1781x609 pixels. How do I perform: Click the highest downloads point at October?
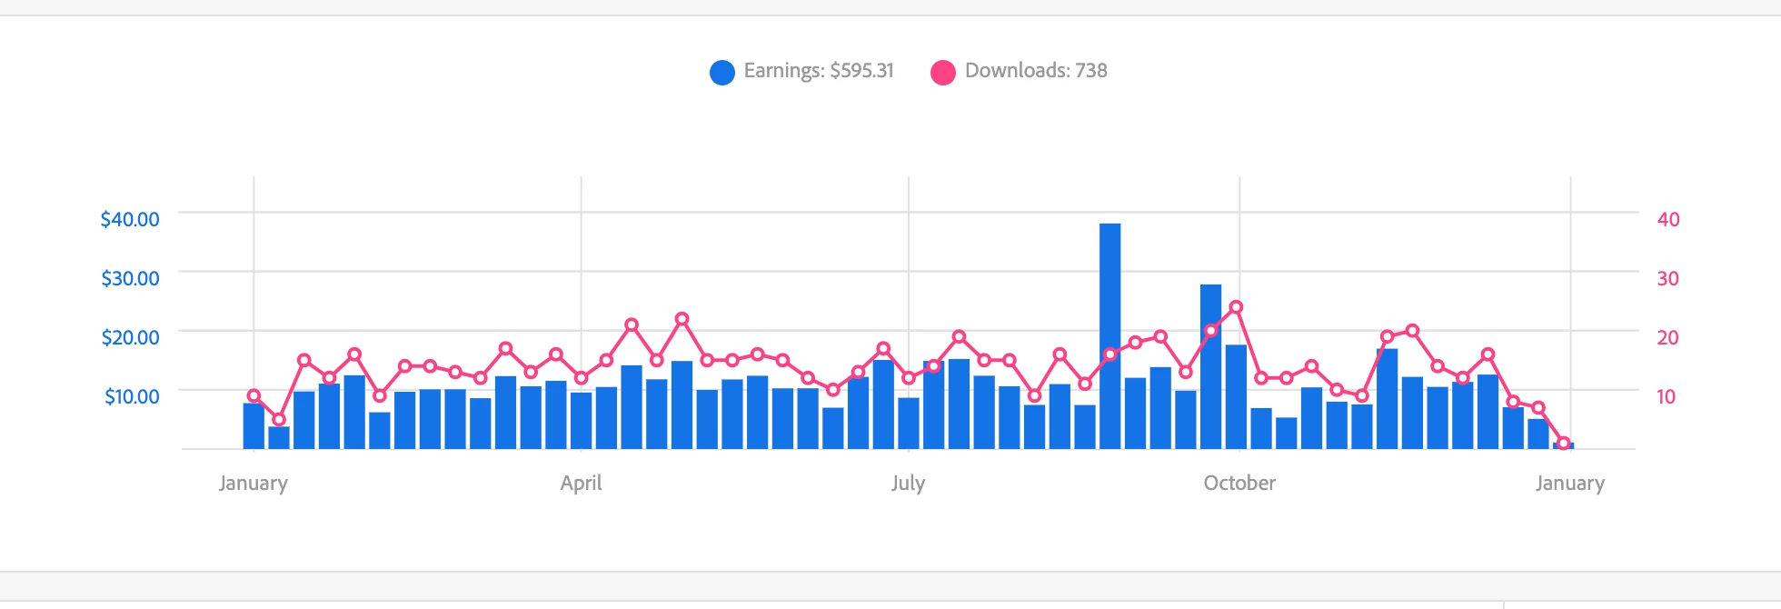(1236, 307)
